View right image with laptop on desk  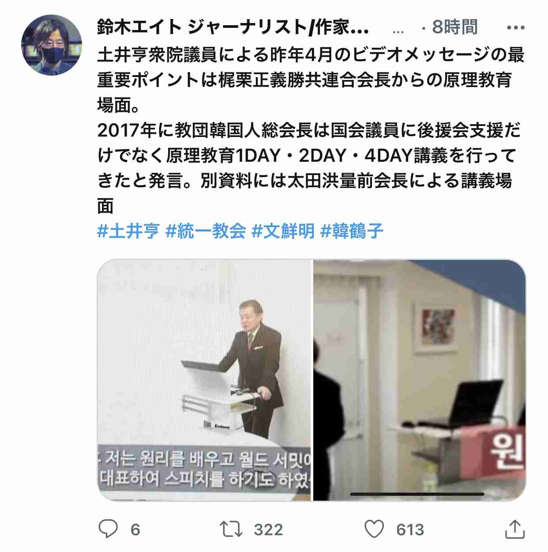420,380
